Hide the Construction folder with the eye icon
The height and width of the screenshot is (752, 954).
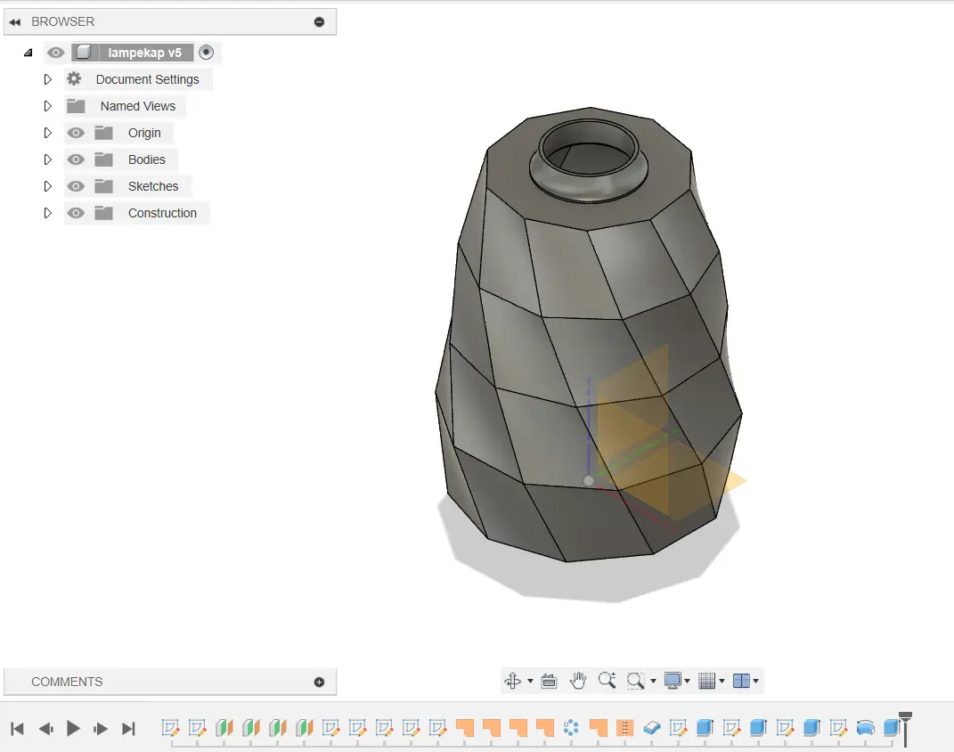76,213
